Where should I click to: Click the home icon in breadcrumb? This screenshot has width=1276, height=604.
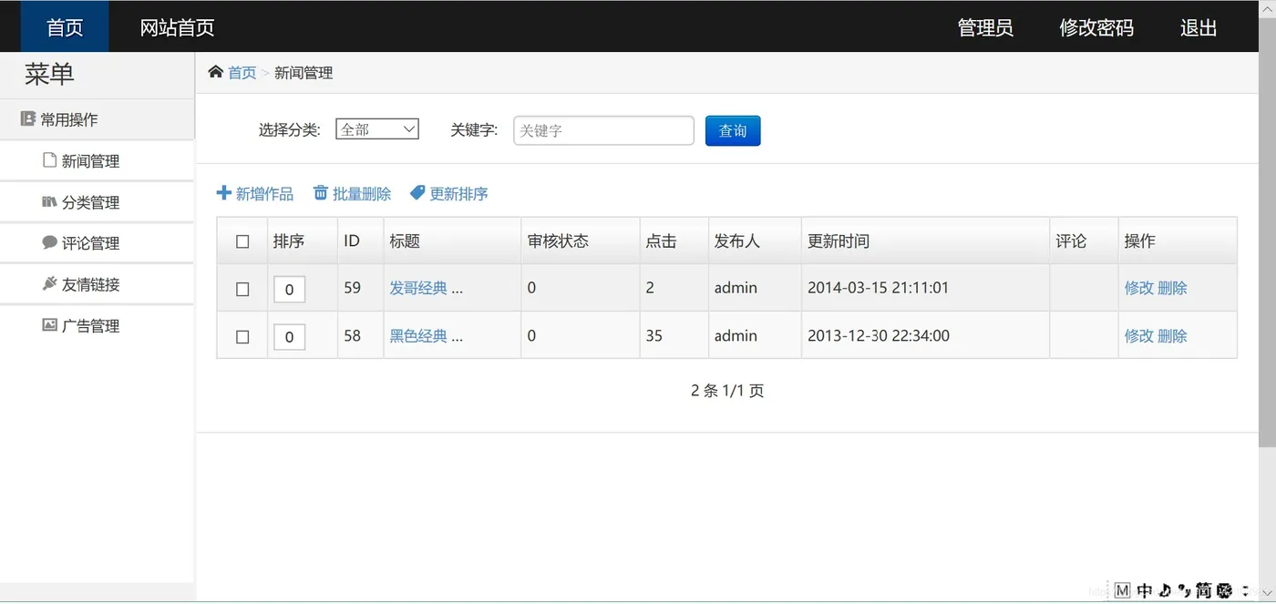click(x=216, y=72)
